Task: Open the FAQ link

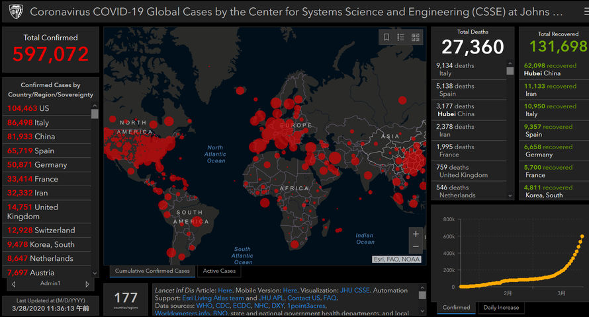Action: coord(330,299)
